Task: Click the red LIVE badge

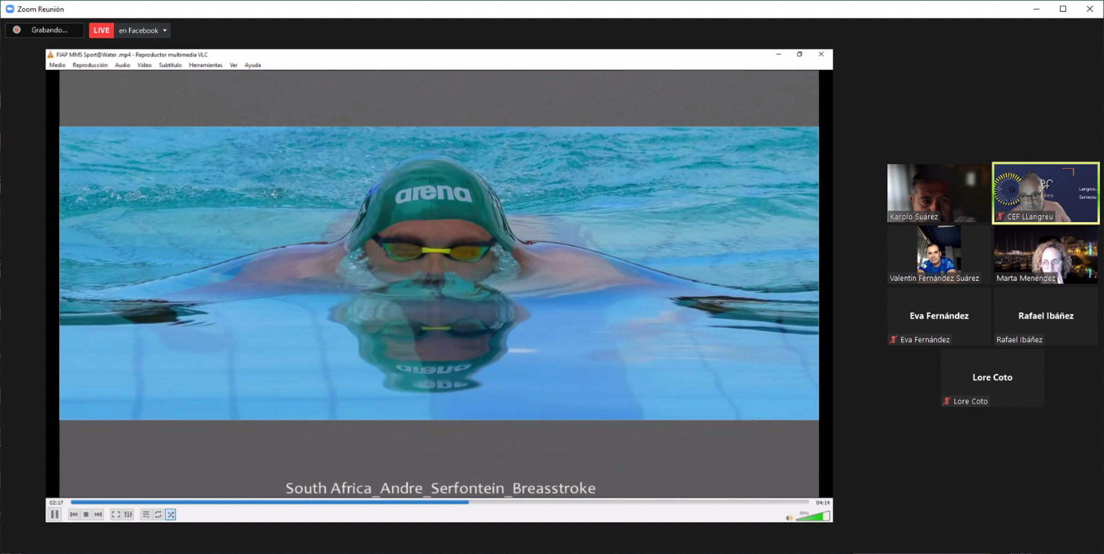Action: point(102,30)
